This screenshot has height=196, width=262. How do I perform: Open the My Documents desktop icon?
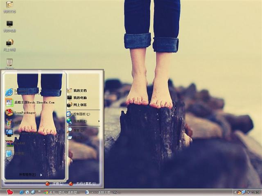(9, 5)
